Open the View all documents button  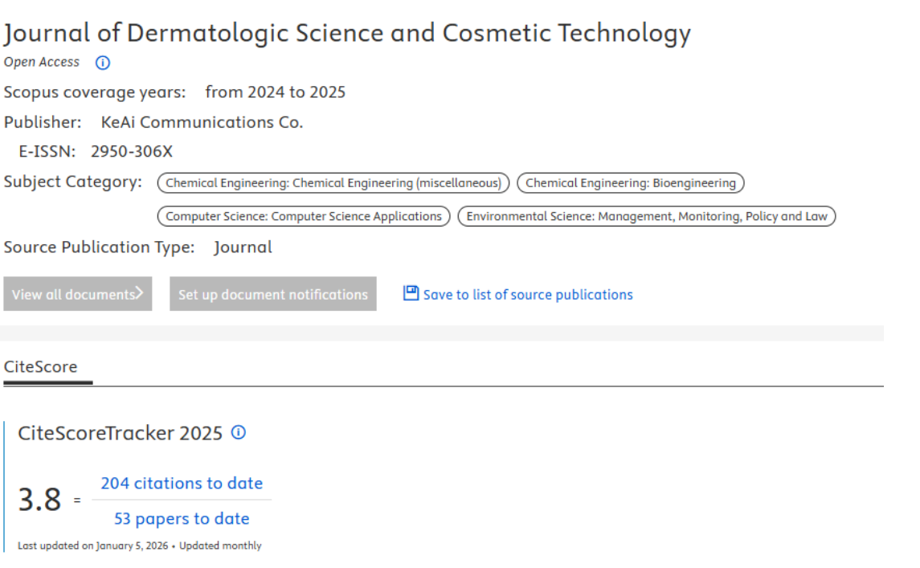(77, 294)
